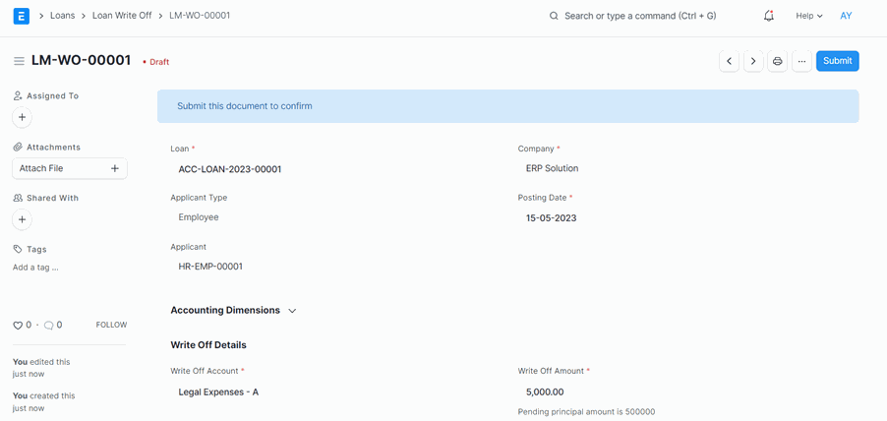The image size is (887, 421).
Task: Open the notifications bell
Action: click(x=769, y=16)
